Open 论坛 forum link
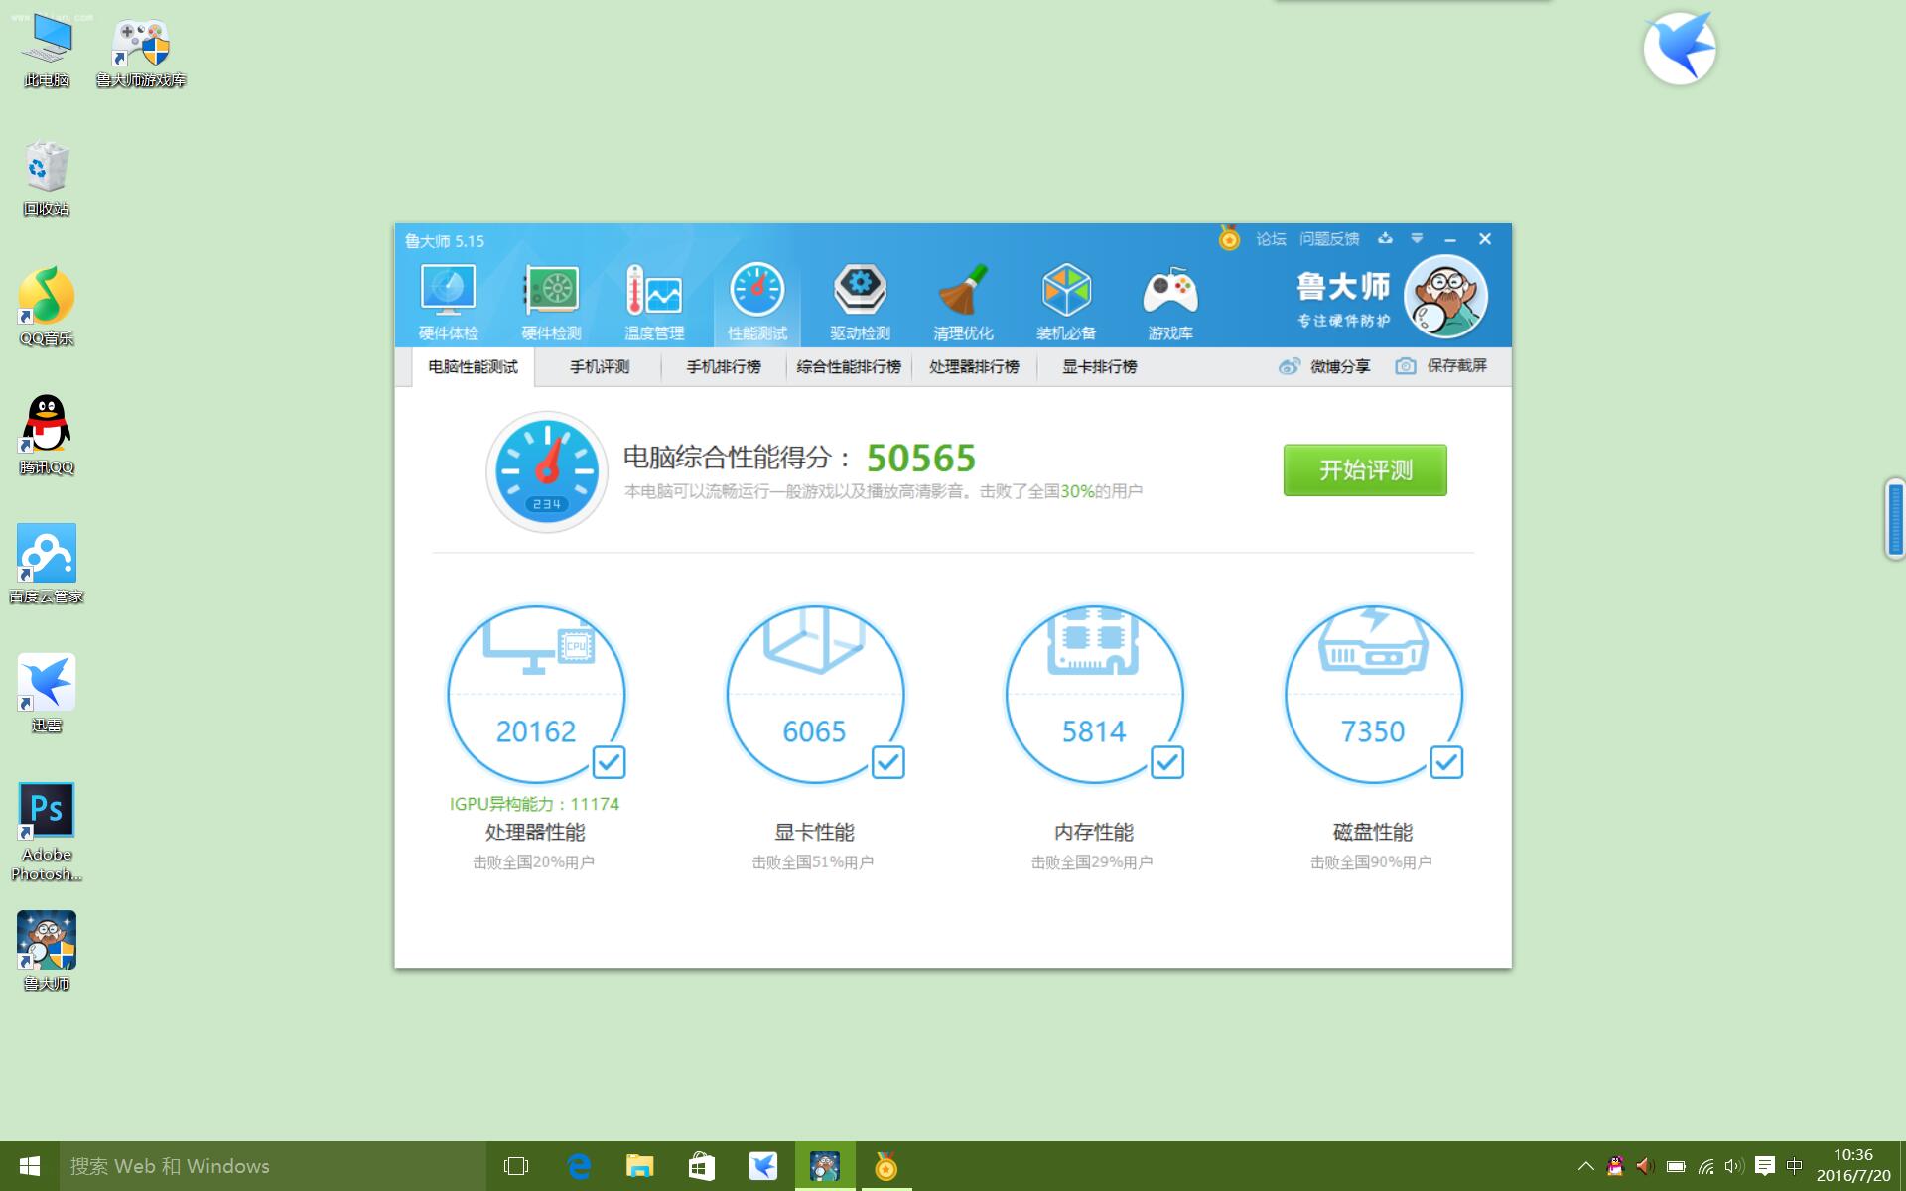 click(x=1271, y=239)
